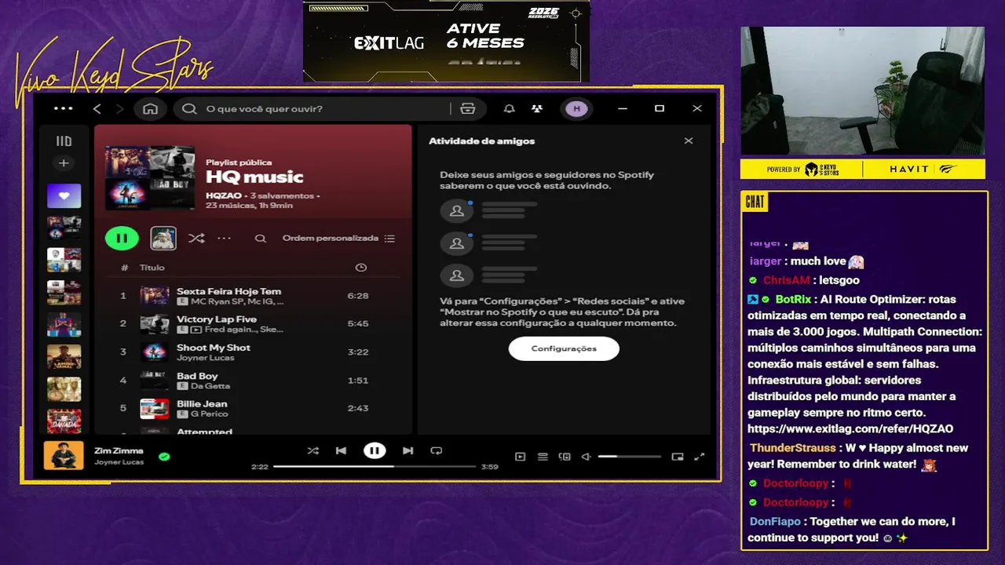
Task: Toggle repeat in the player bar
Action: [437, 450]
